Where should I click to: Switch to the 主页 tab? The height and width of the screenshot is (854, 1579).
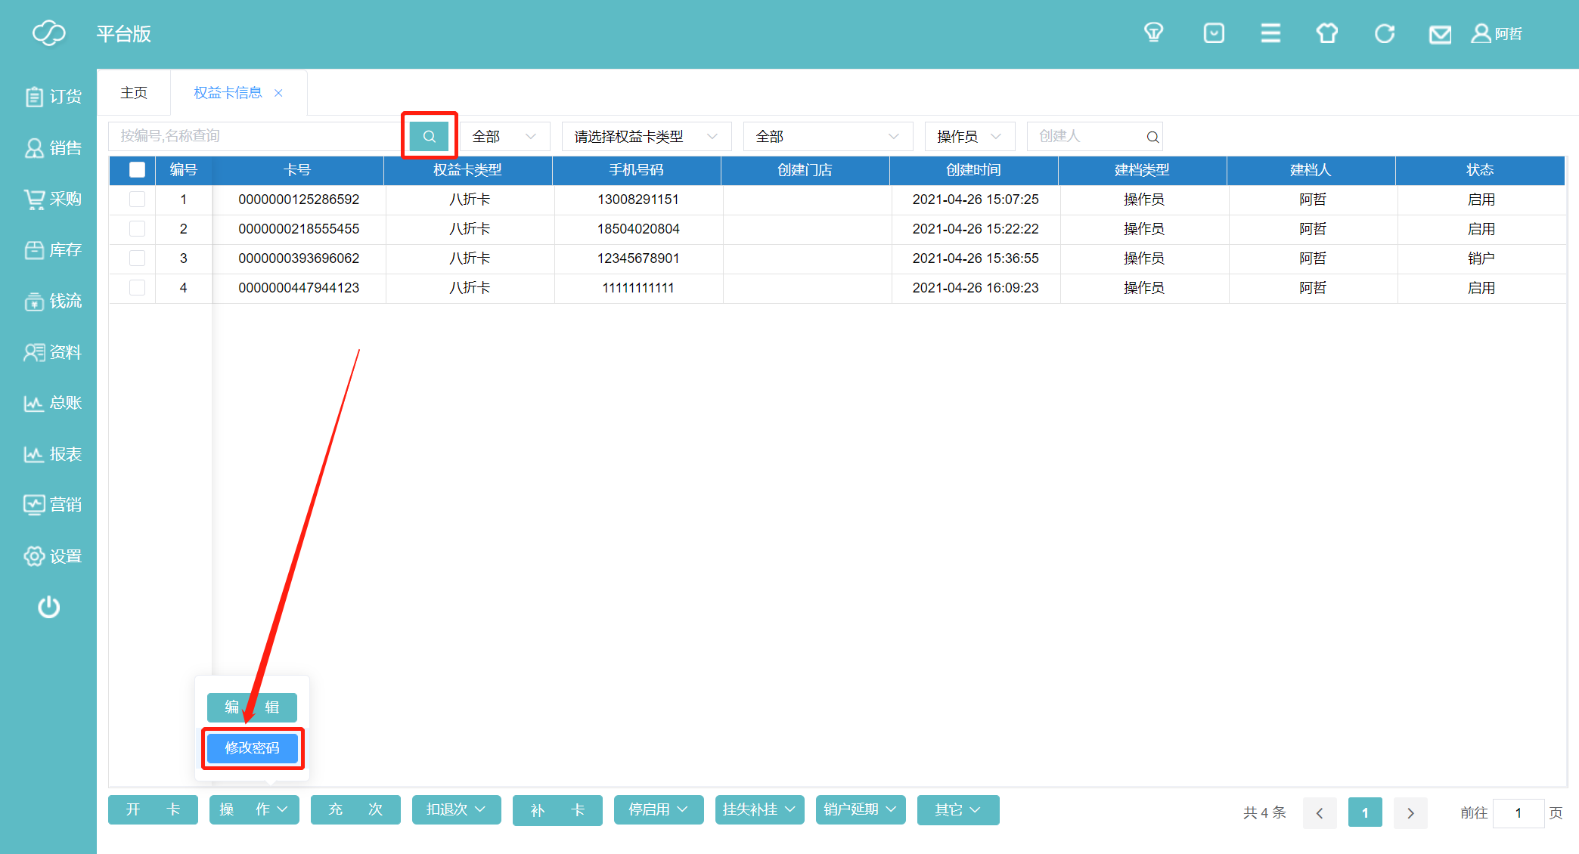pos(134,93)
